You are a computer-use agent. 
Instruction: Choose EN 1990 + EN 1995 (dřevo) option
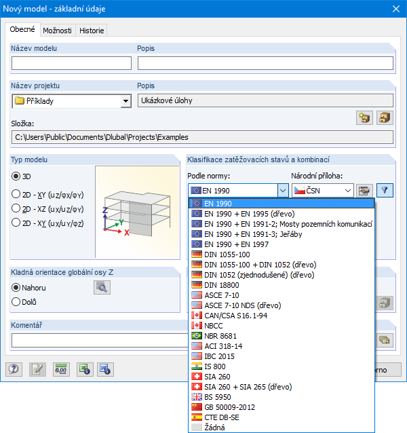click(282, 214)
